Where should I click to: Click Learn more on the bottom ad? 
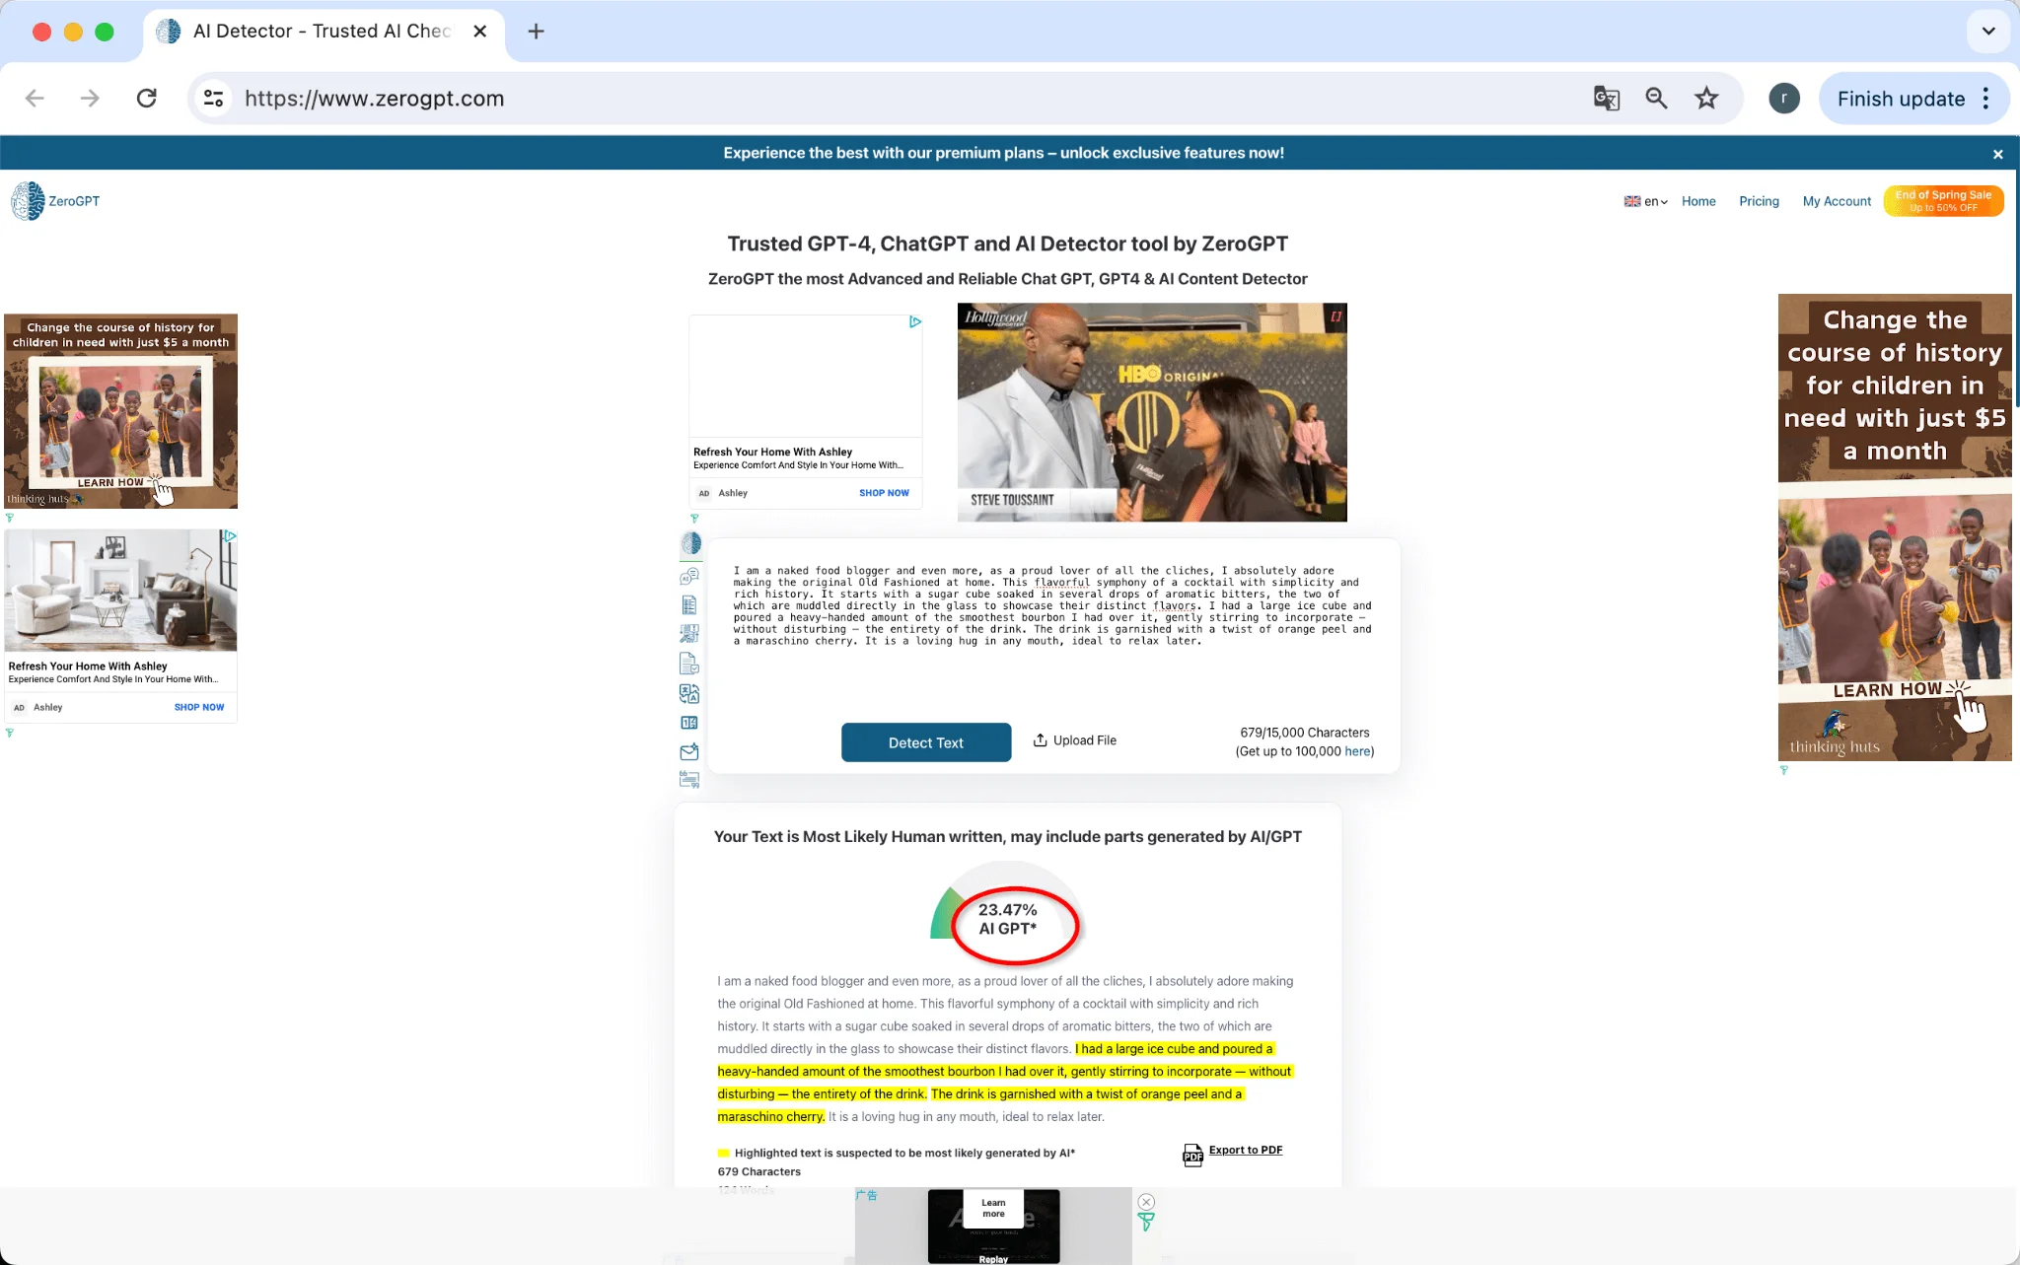click(x=993, y=1209)
